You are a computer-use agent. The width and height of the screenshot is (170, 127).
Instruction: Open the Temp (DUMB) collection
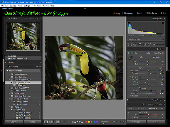[x=23, y=104]
